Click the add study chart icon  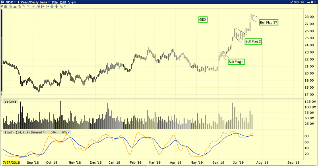(38, 6)
